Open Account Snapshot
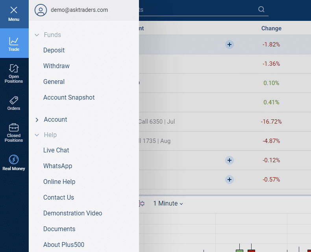Screen dimensions: 311x252 tap(69, 98)
